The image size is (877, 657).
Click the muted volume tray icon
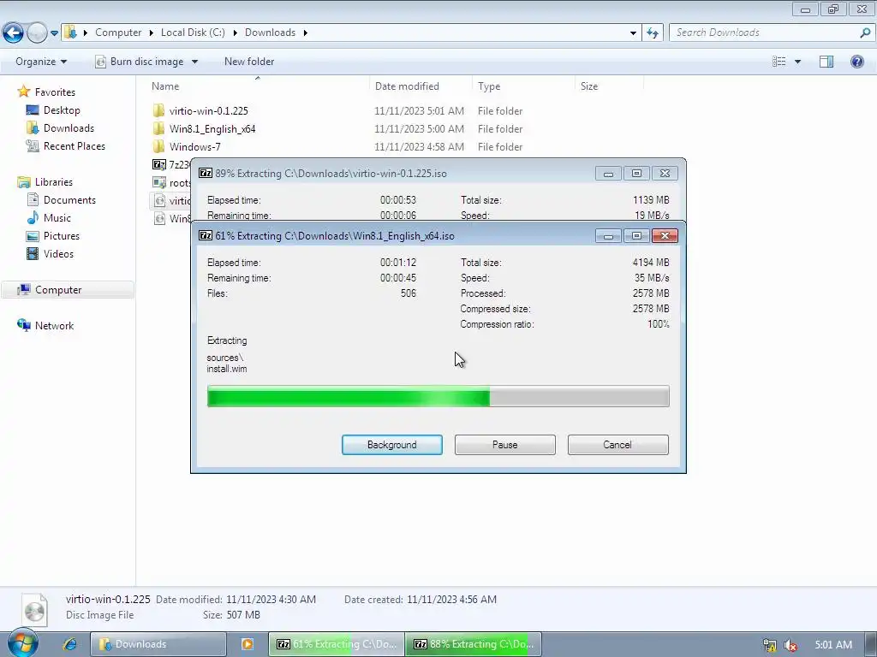[x=790, y=645]
